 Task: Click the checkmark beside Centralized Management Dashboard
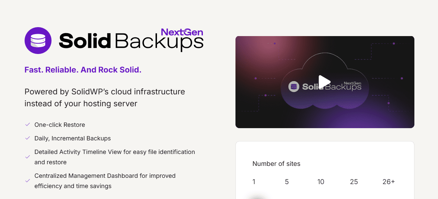(x=28, y=180)
